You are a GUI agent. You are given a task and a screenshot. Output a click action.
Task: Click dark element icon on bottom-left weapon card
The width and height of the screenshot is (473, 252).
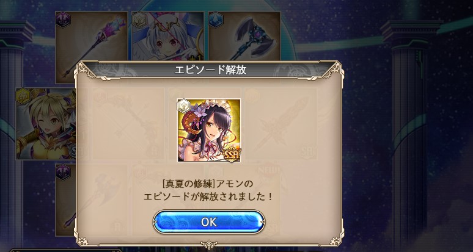pos(63,173)
